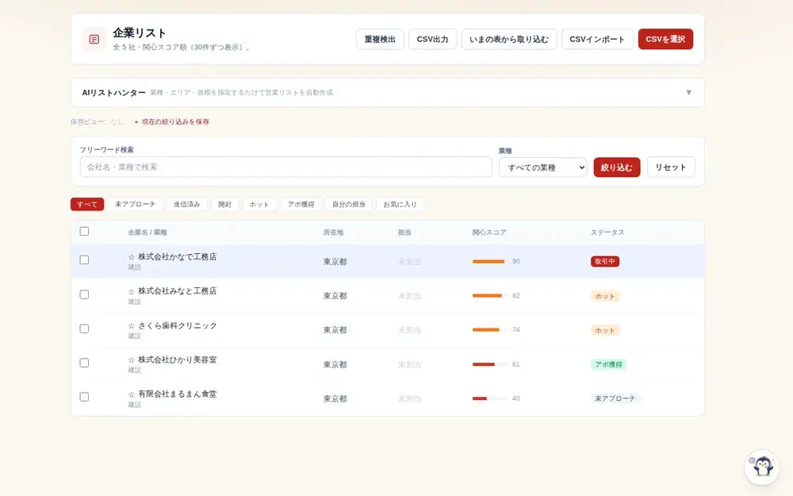Apply filters with 絞り込む button

click(x=616, y=167)
